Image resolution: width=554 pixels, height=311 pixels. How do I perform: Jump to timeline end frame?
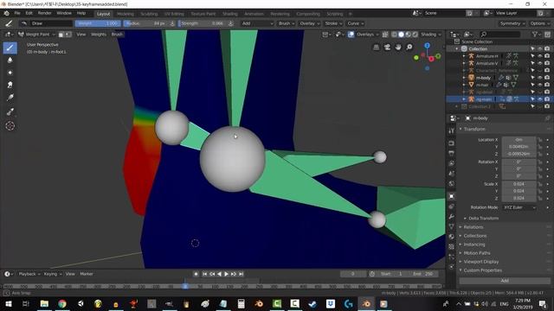pyautogui.click(x=242, y=274)
